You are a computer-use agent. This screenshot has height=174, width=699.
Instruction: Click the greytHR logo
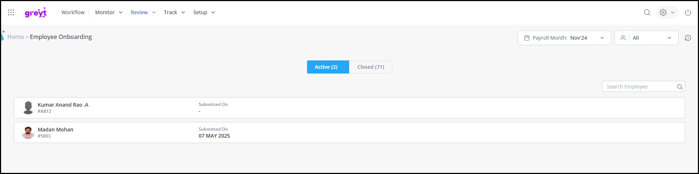coord(36,12)
